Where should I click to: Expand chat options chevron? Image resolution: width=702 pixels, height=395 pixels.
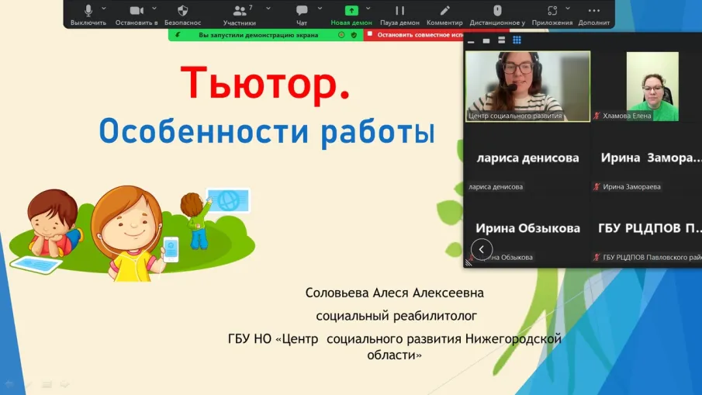click(x=320, y=8)
